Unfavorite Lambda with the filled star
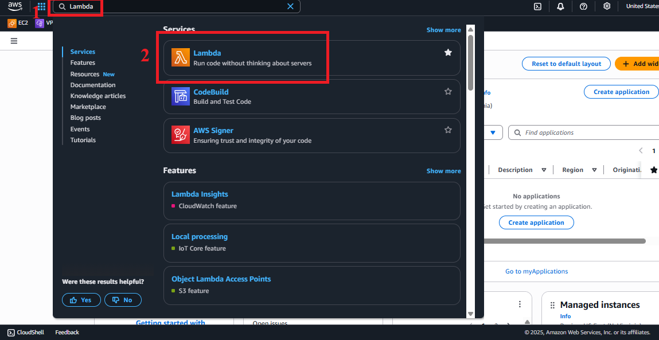This screenshot has height=340, width=659. click(x=448, y=53)
